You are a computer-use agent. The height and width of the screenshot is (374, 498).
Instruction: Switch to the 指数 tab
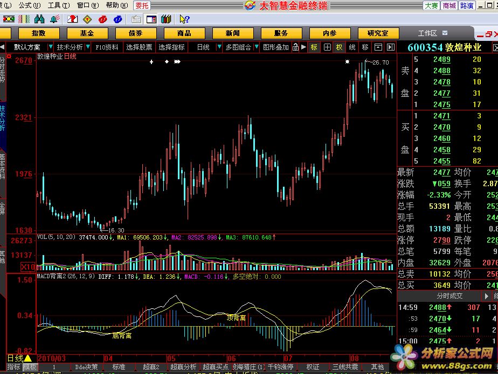tap(39, 33)
